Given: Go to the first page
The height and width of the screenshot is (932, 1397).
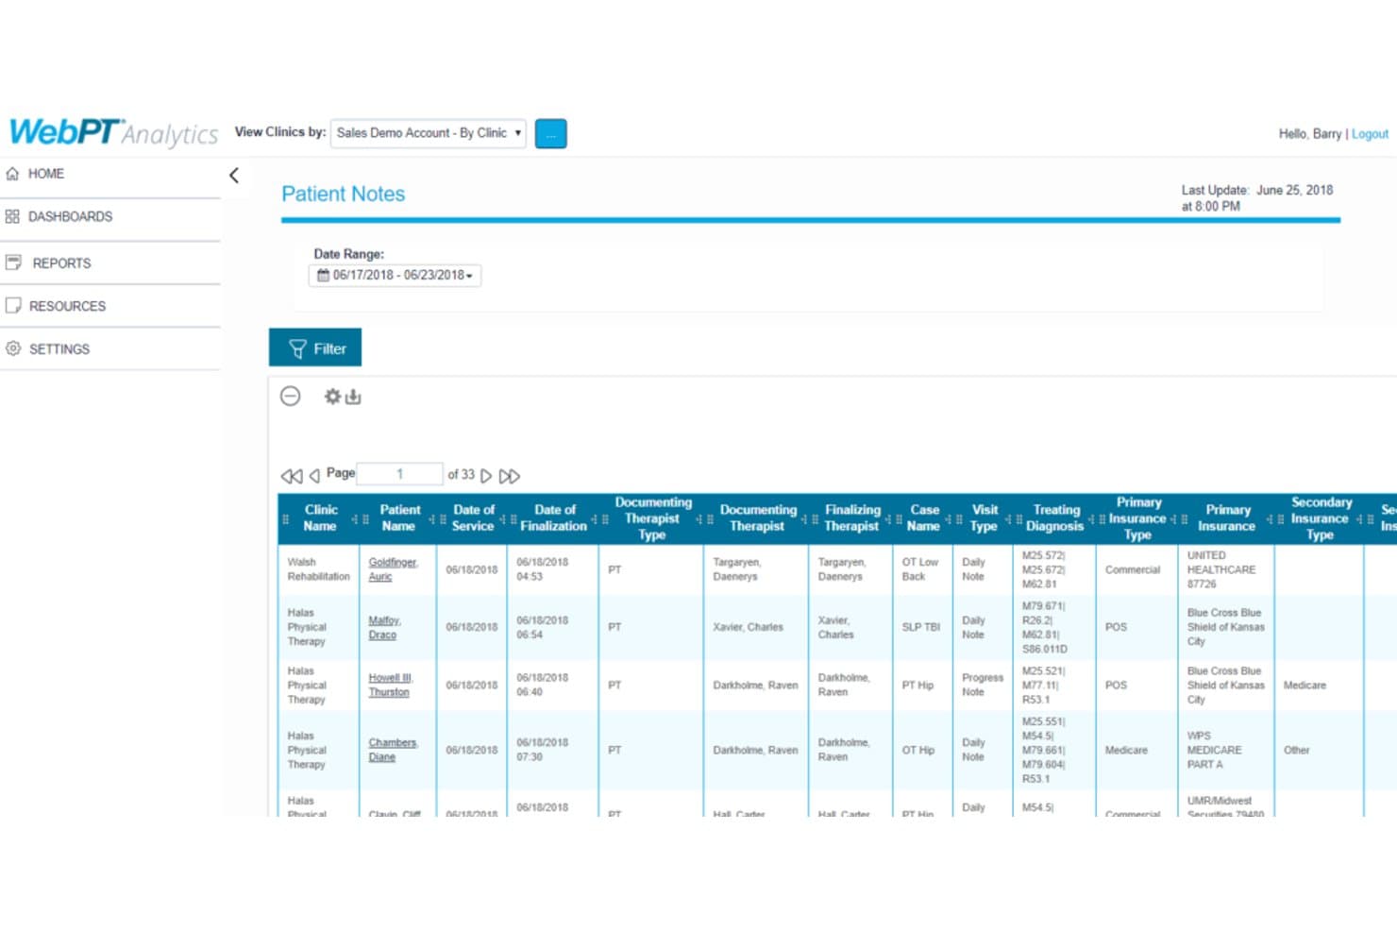Looking at the screenshot, I should 292,475.
